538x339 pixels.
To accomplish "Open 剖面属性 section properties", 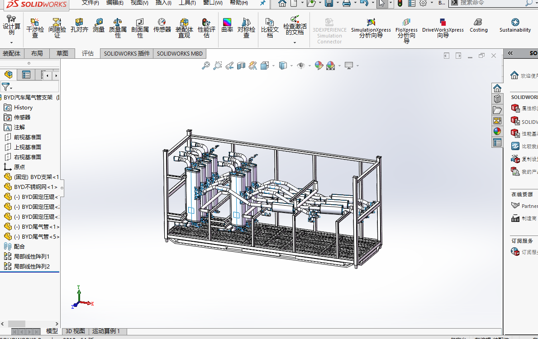I will [x=140, y=28].
